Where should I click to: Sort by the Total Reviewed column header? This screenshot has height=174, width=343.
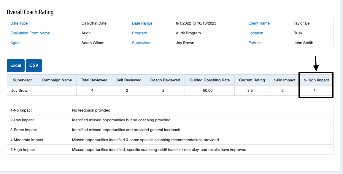tap(94, 80)
